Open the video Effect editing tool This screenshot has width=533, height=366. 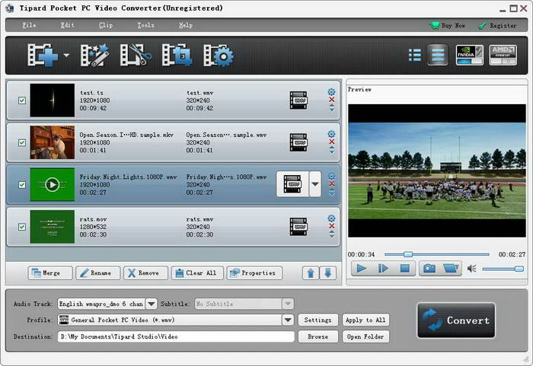tap(94, 55)
